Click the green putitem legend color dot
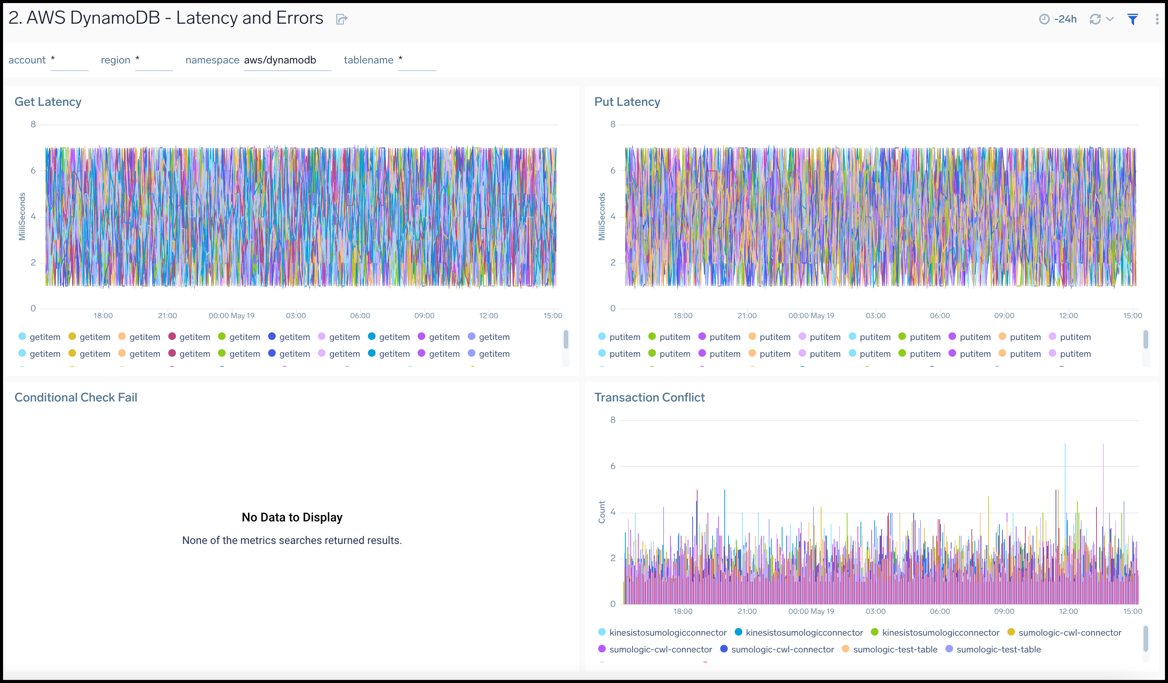 653,337
